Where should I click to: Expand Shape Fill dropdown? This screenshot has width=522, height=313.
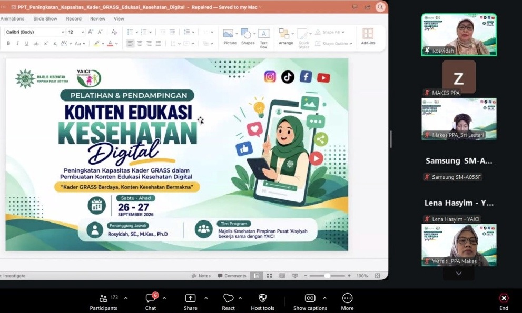[343, 32]
